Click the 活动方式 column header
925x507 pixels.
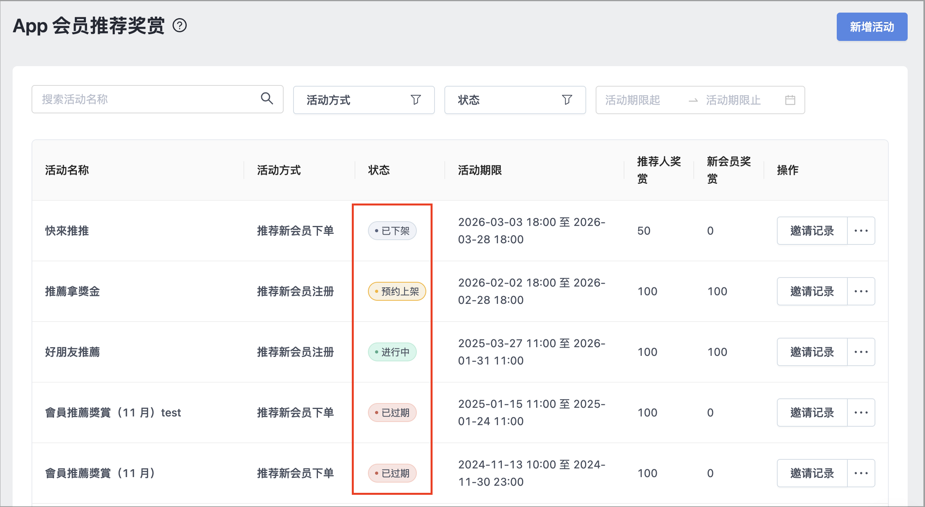click(x=279, y=170)
